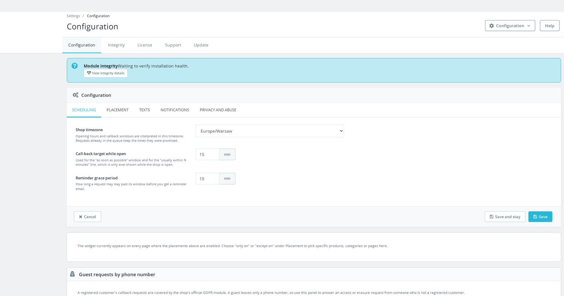Open the TEXTS sub-tab

coord(145,110)
